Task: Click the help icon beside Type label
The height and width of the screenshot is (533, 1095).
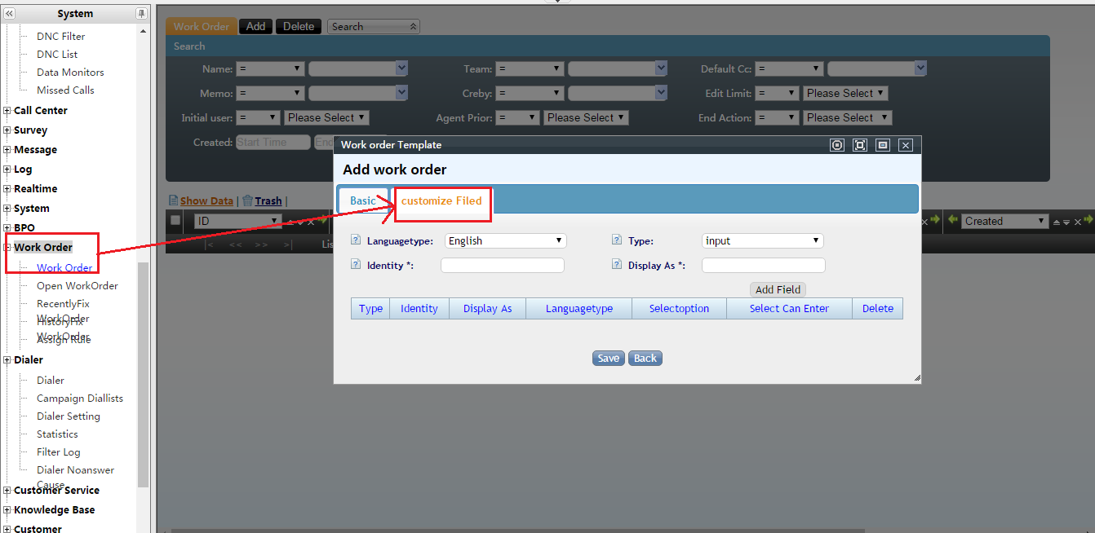Action: pos(618,240)
